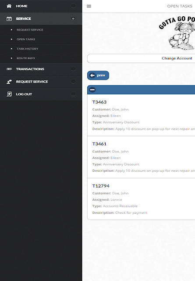Viewport: 195px width, 281px height.
Task: Expand the Request Service submenu arrow
Action: 12,30
